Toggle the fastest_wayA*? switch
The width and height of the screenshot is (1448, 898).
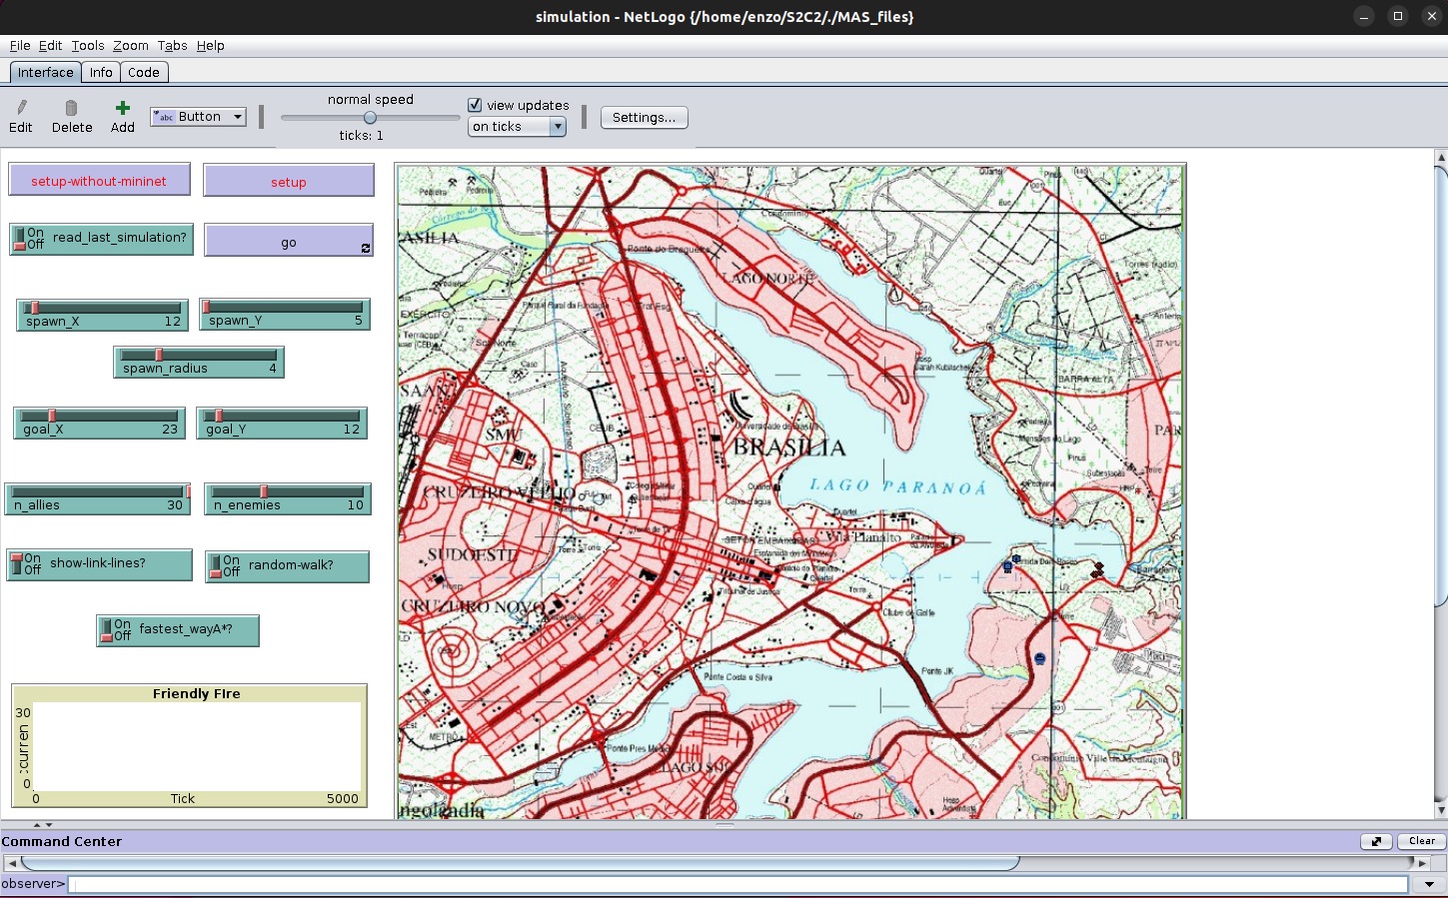pyautogui.click(x=106, y=630)
